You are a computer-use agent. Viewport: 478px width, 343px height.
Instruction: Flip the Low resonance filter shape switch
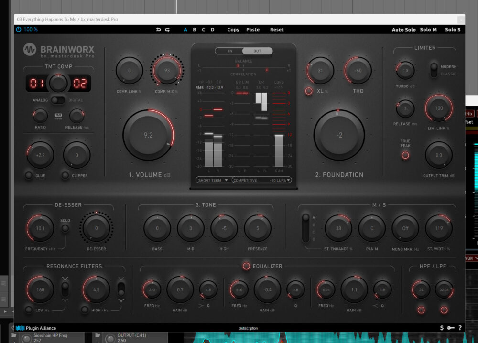(x=65, y=289)
